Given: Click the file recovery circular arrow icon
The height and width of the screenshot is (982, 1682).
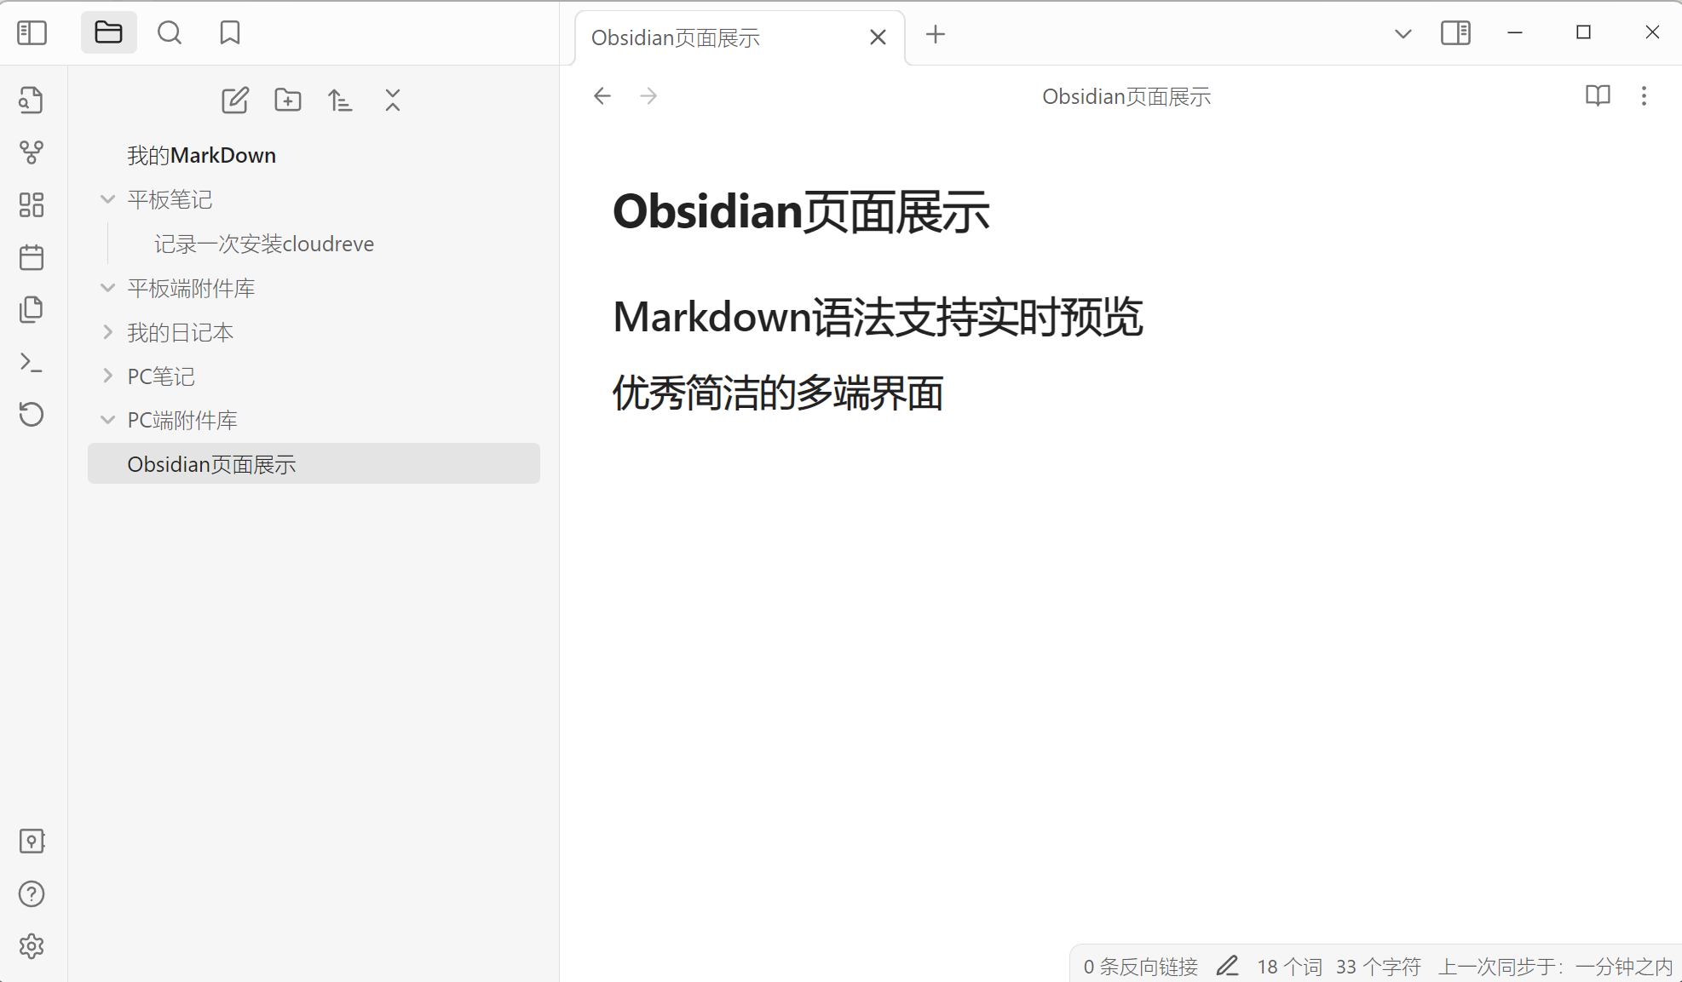Looking at the screenshot, I should pos(32,414).
